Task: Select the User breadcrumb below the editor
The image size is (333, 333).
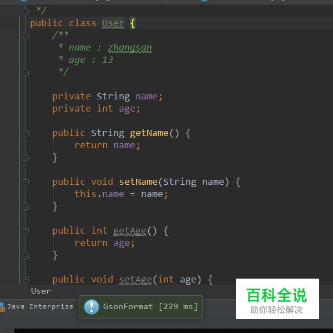Action: coord(41,291)
